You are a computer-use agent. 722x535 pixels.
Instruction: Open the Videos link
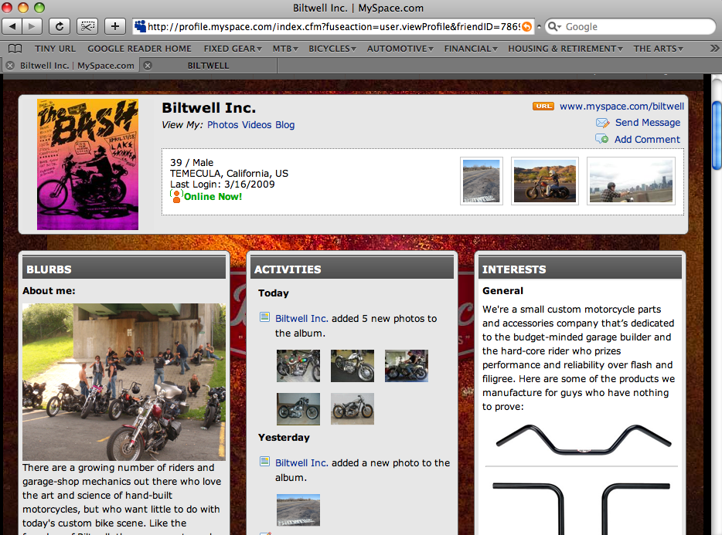[257, 124]
